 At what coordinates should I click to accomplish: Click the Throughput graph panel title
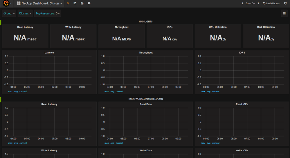point(145,53)
